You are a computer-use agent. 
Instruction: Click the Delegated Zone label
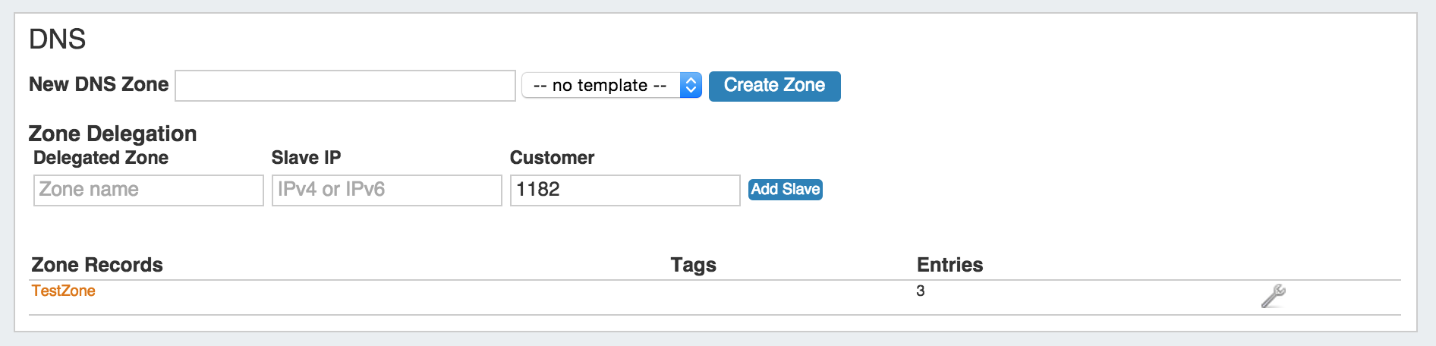coord(101,158)
